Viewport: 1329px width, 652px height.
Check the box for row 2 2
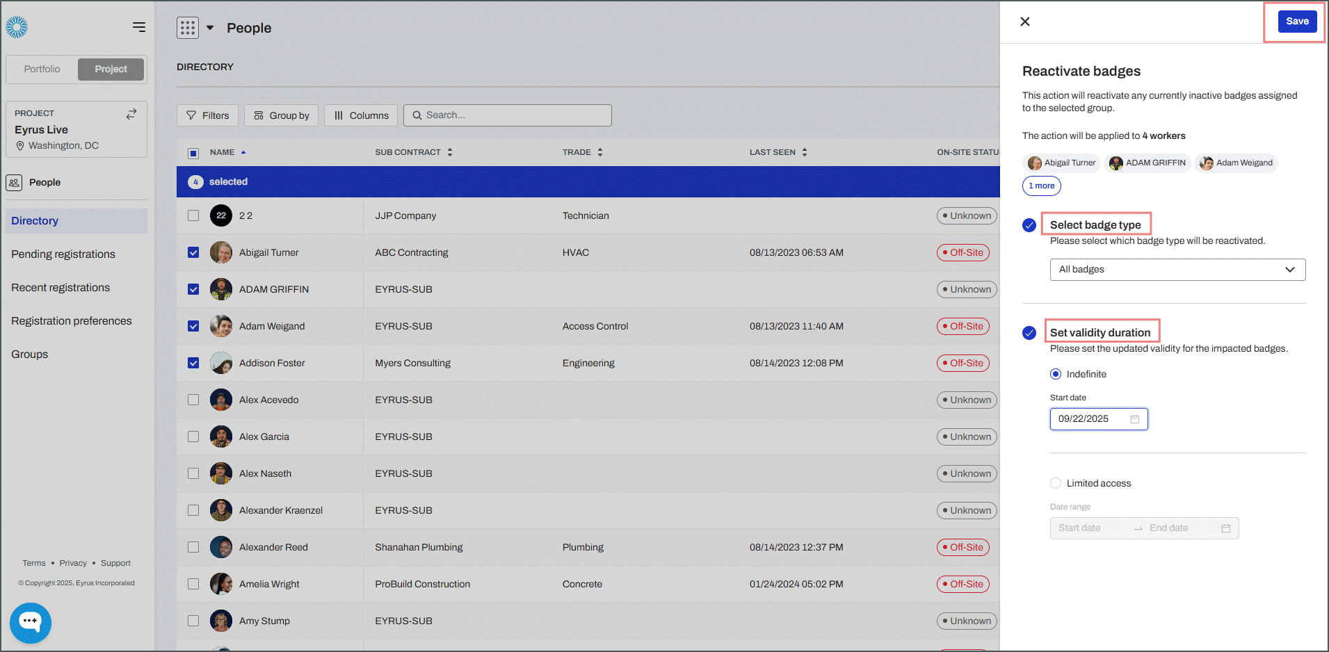[193, 215]
